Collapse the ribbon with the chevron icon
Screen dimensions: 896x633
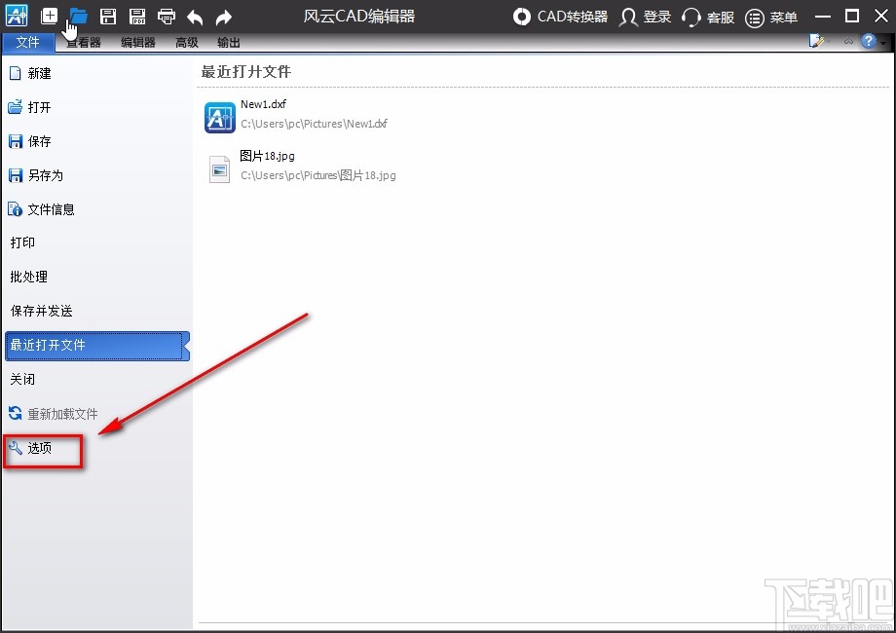847,42
